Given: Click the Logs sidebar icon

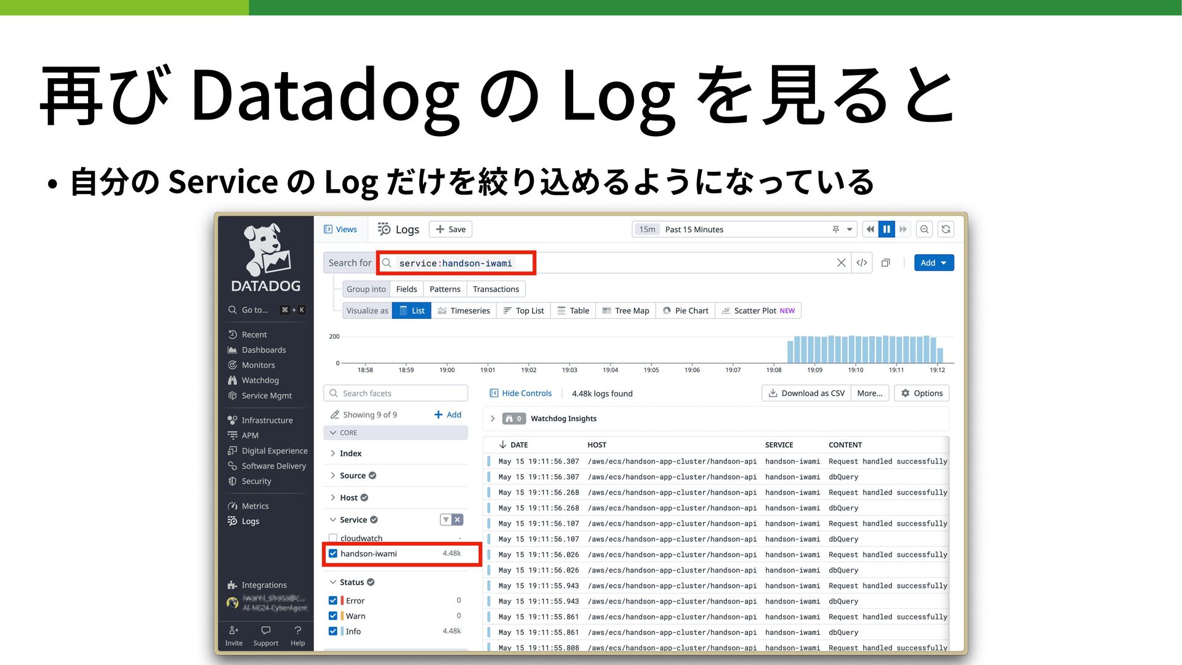Looking at the screenshot, I should pos(232,521).
